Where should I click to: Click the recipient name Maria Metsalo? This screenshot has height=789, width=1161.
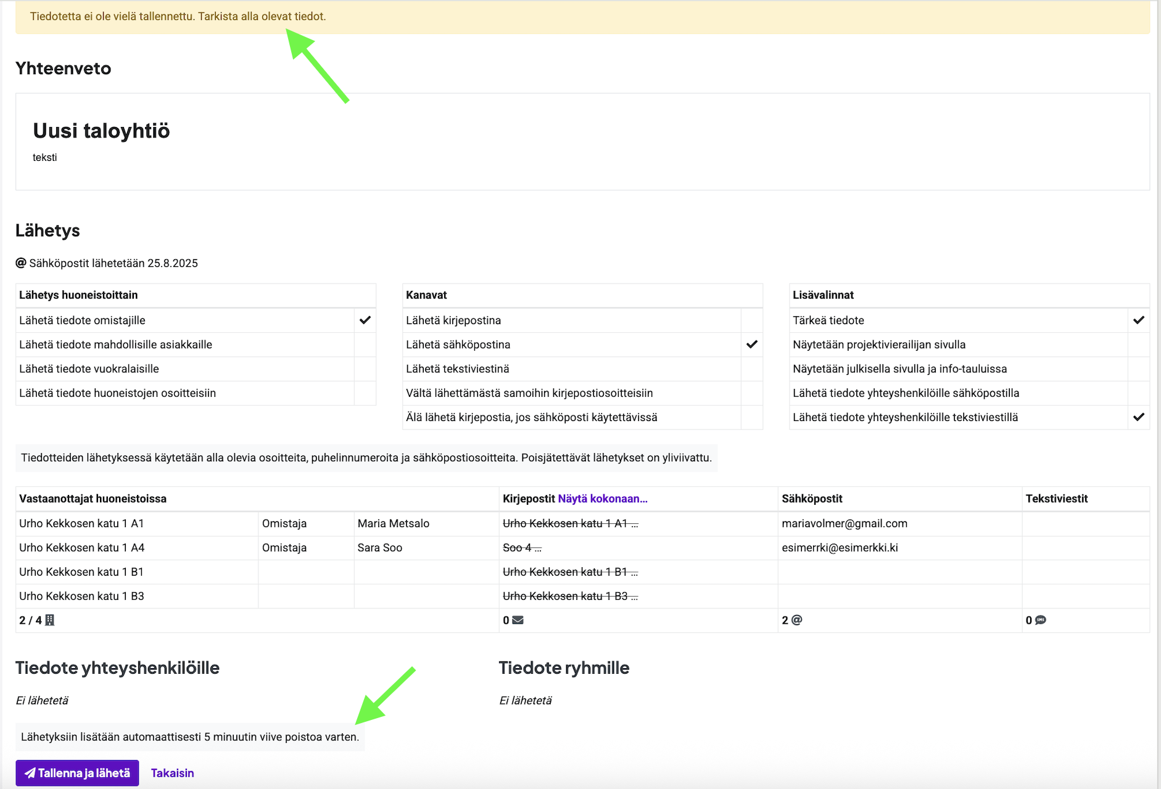(x=393, y=523)
